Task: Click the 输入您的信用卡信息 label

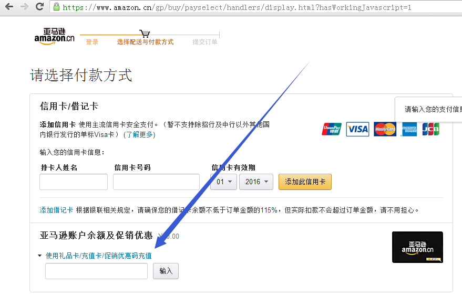Action: 72,152
